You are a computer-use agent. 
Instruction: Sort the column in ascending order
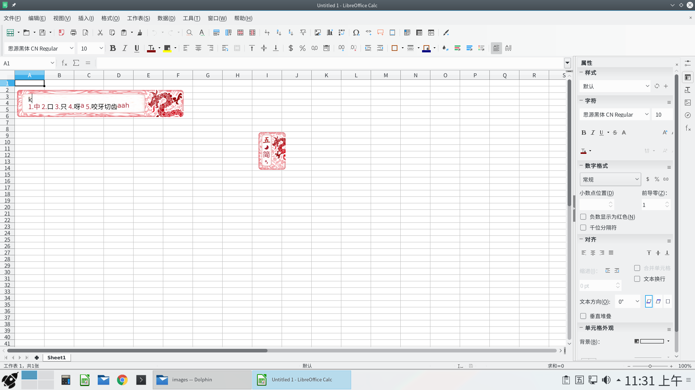279,32
